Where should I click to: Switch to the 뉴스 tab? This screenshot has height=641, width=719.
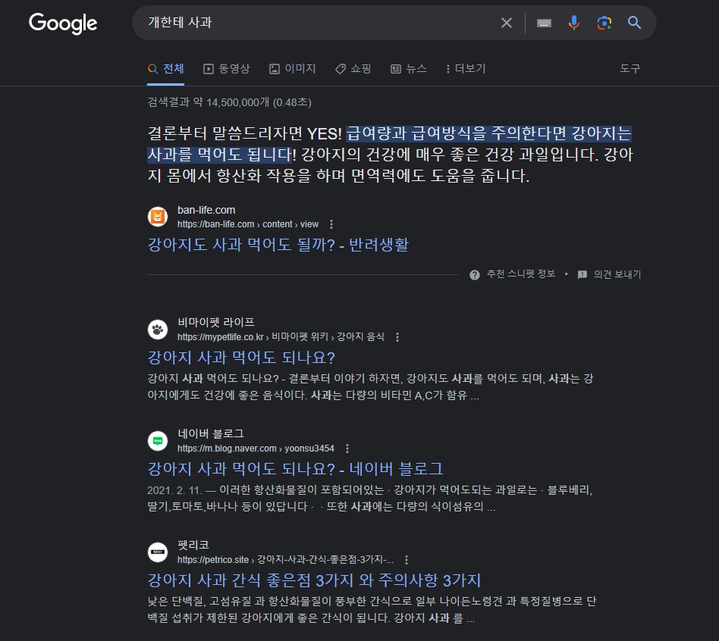[409, 69]
